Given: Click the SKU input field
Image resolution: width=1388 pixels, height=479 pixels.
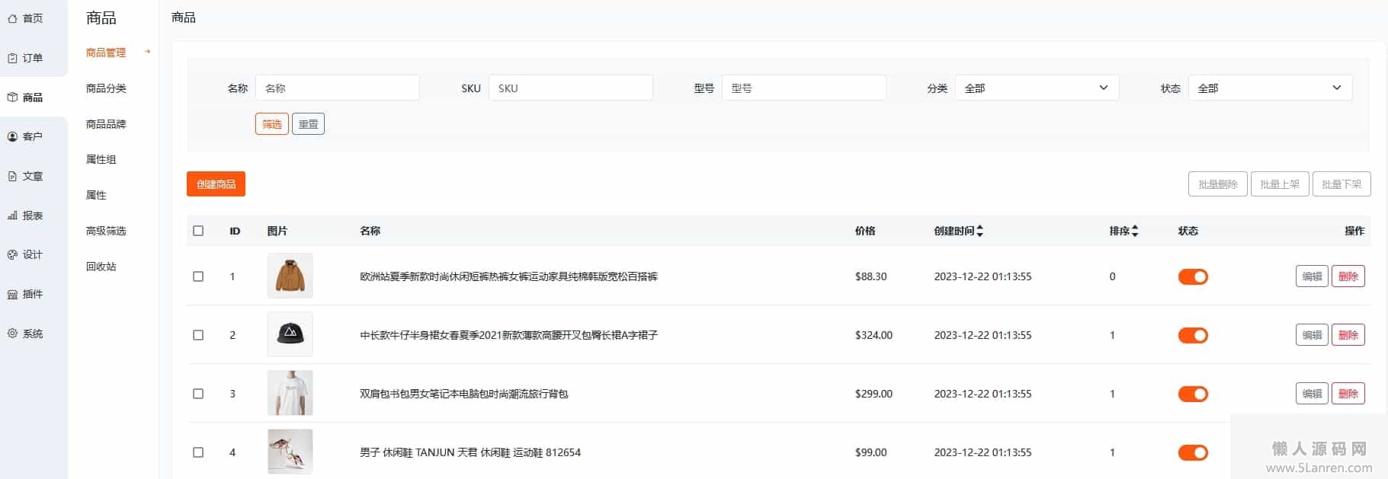Looking at the screenshot, I should click(x=570, y=88).
